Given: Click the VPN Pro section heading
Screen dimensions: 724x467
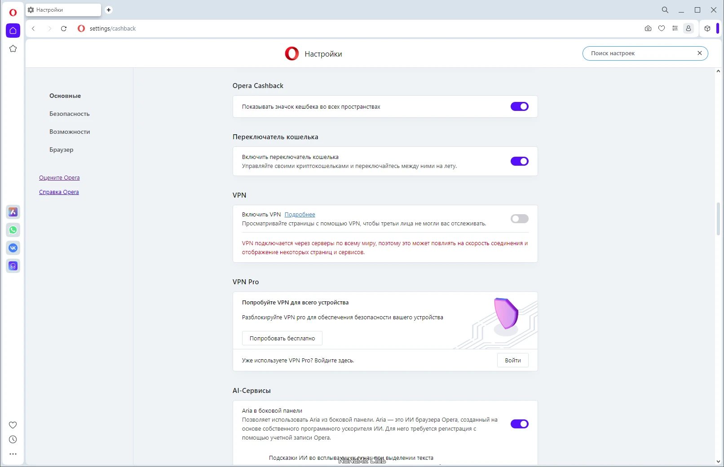Looking at the screenshot, I should pos(246,282).
